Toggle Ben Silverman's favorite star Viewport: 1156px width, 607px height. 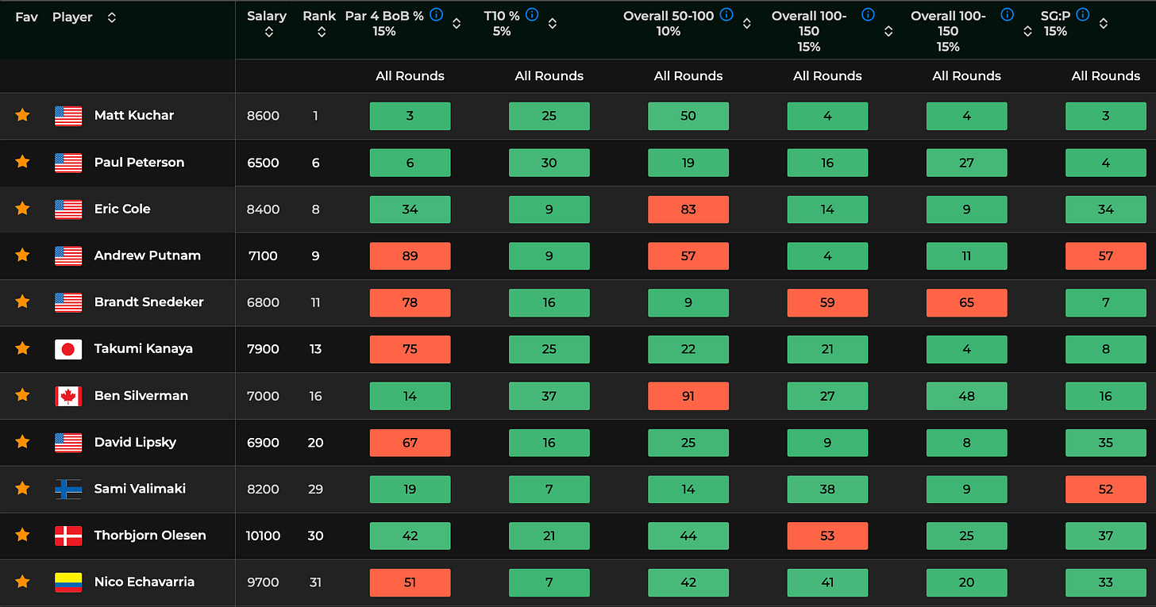click(x=22, y=395)
